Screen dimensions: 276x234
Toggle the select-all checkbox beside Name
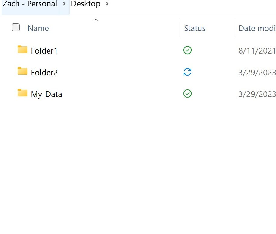16,28
